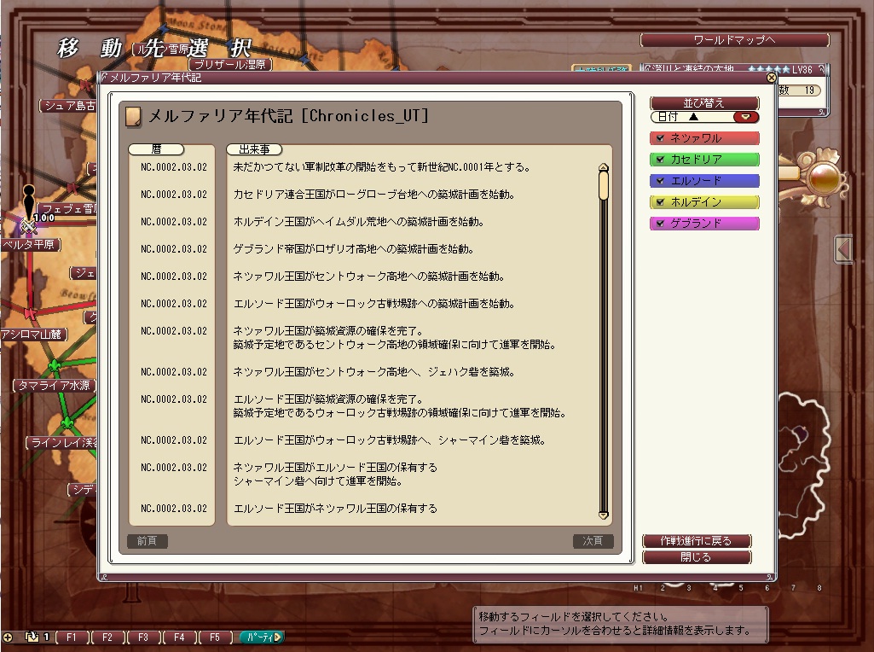Click the black player pin on map

tap(28, 202)
